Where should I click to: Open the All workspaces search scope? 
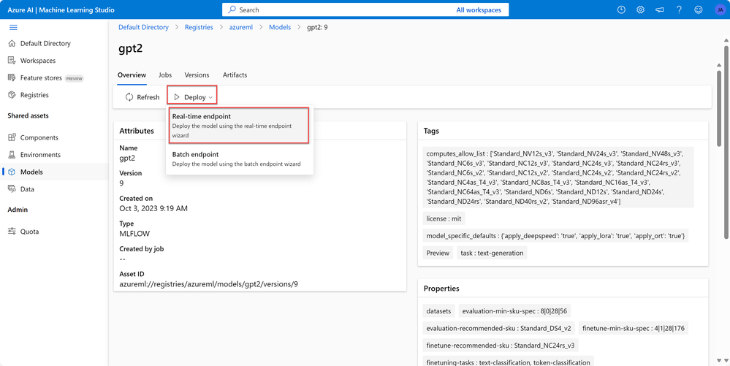(x=479, y=9)
